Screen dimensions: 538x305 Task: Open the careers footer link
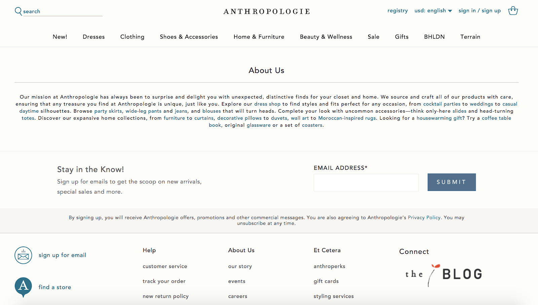coord(238,296)
